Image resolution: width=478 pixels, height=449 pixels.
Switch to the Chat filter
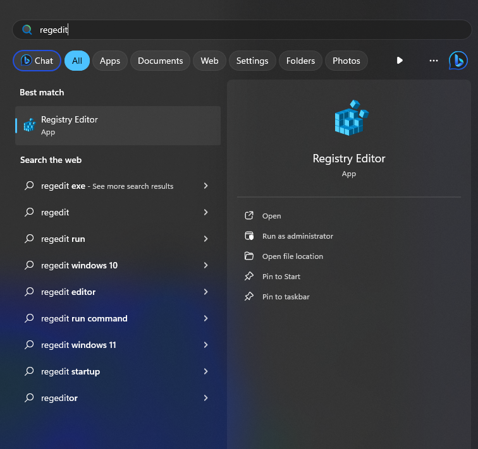(37, 61)
